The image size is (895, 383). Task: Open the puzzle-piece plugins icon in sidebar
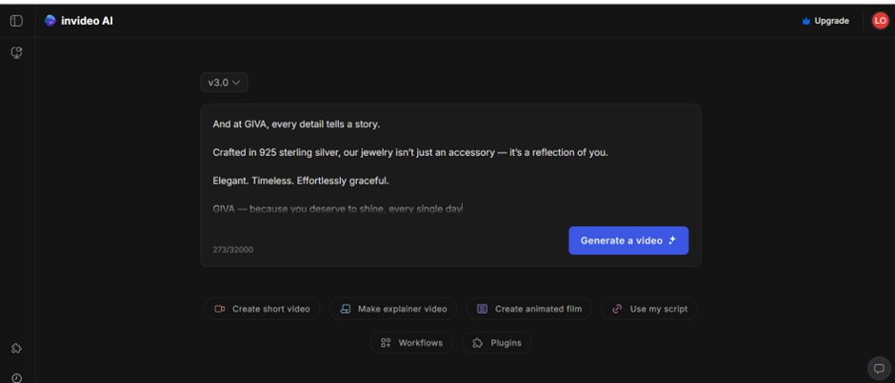(x=16, y=349)
